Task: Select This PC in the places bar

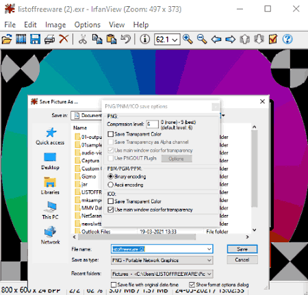Action: point(50,210)
